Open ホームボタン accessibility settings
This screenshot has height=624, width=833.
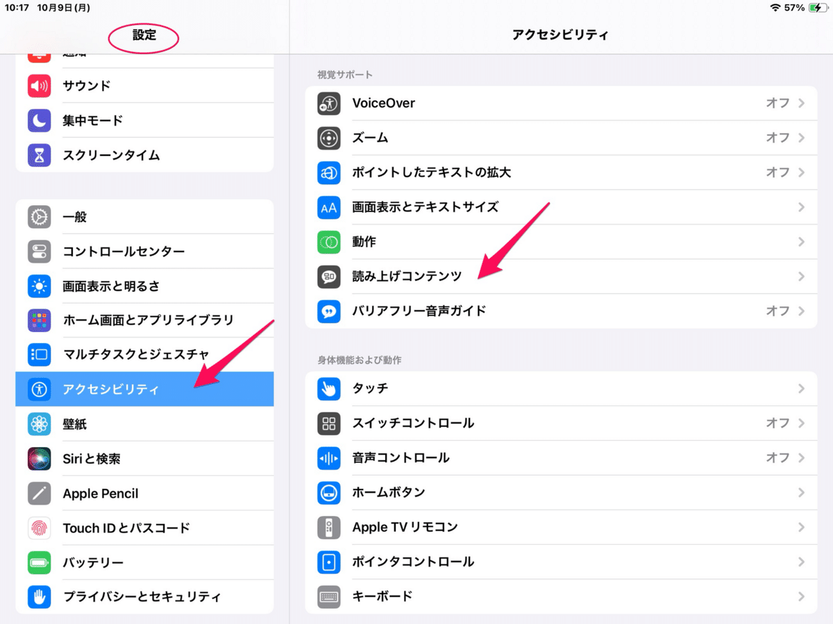click(561, 492)
